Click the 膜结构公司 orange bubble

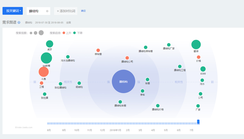(x=127, y=58)
